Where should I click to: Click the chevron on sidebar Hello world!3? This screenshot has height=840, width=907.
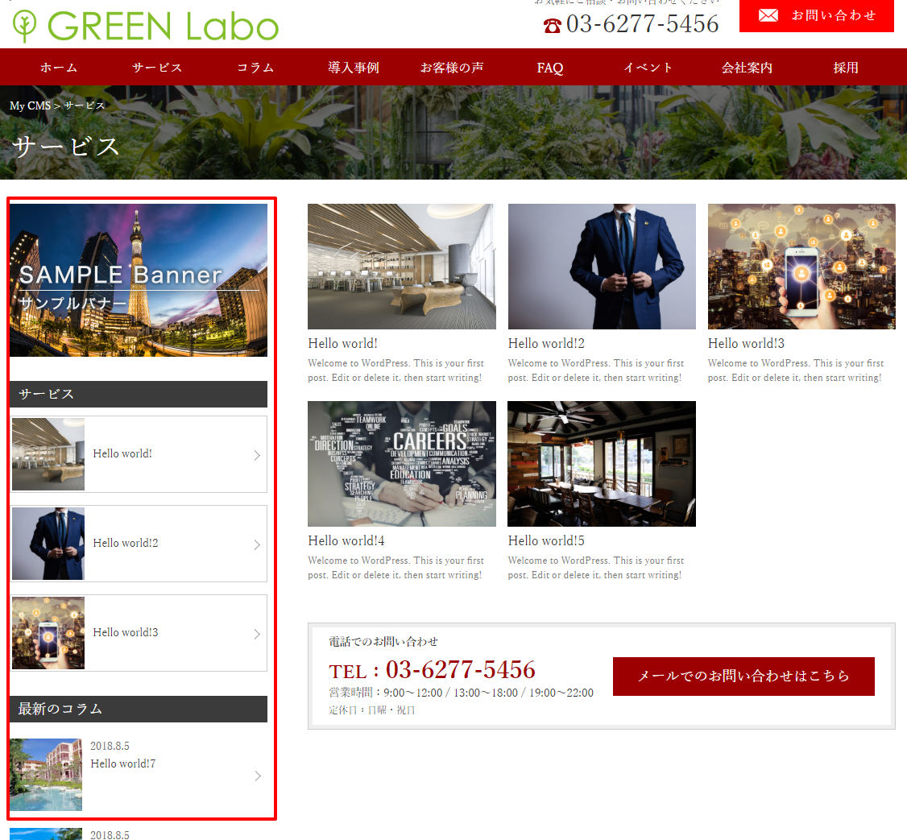click(258, 634)
